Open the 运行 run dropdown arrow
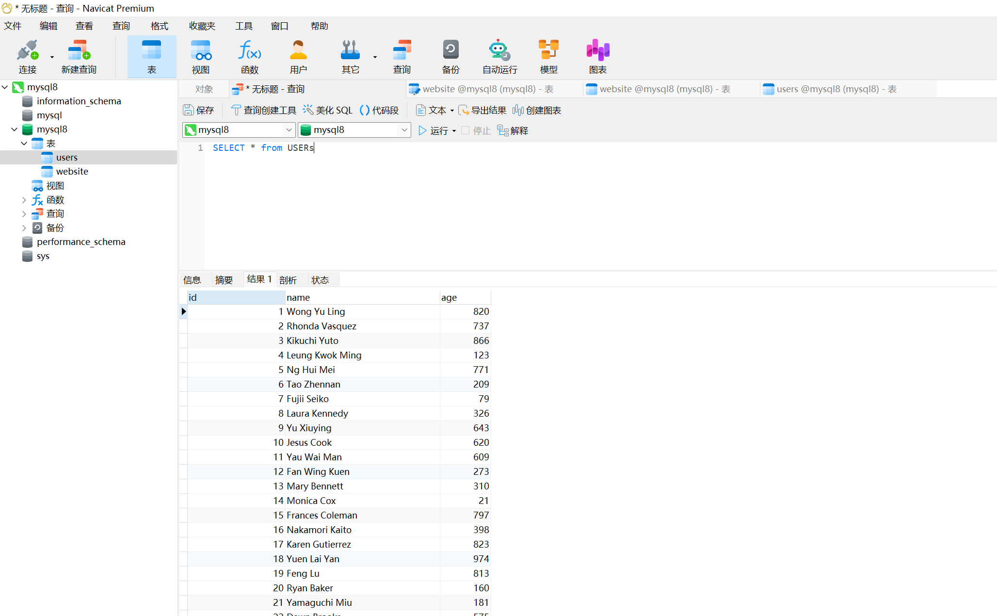997x616 pixels. [x=454, y=131]
